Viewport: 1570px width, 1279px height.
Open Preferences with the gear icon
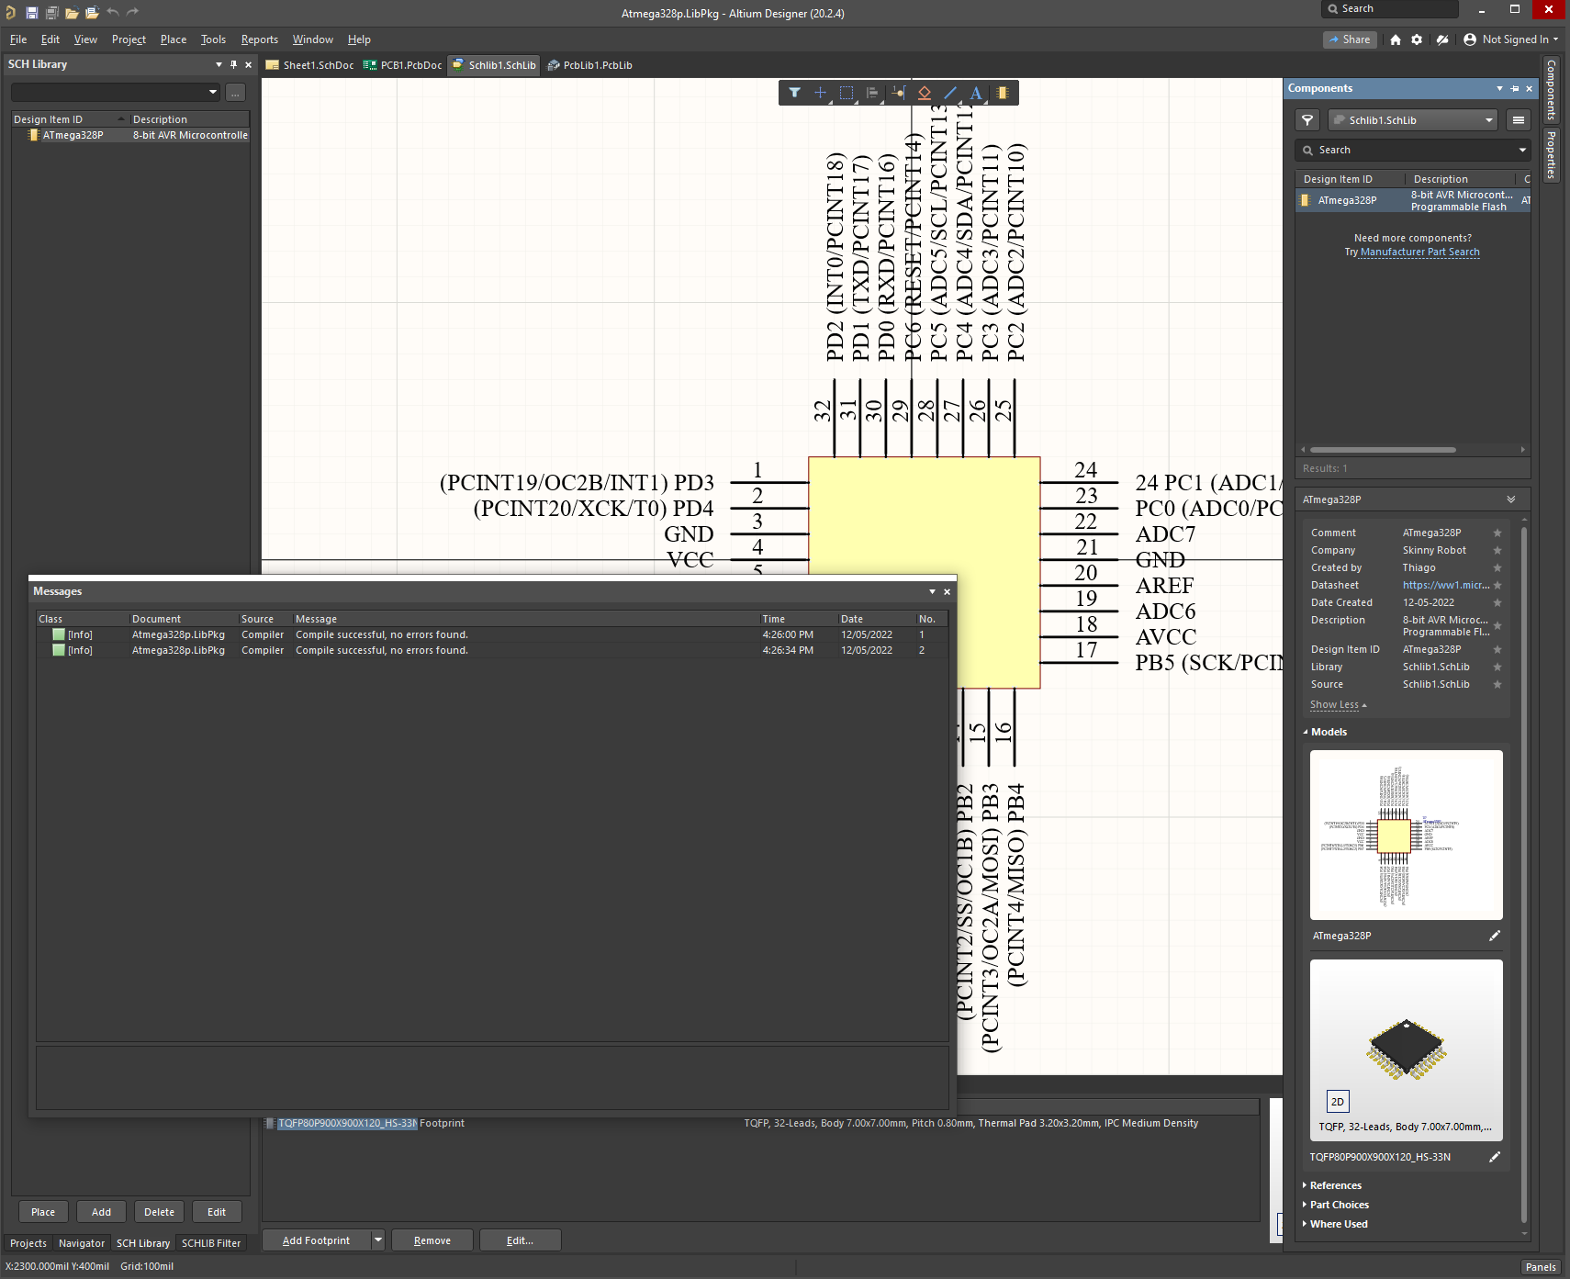[x=1417, y=39]
